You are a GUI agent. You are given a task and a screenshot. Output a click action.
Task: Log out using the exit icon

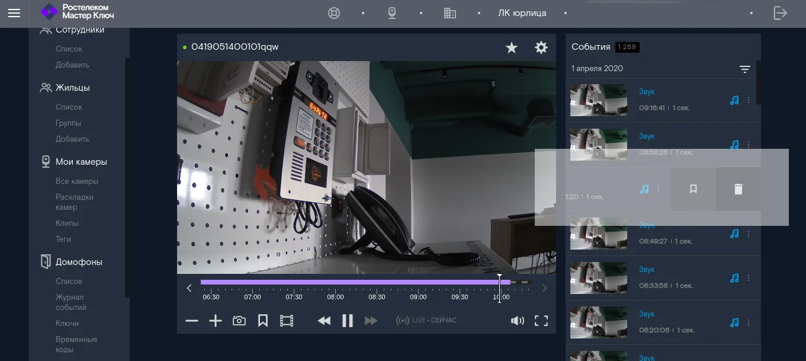point(781,13)
